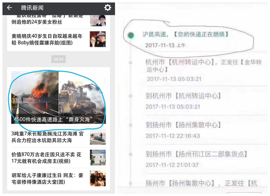Viewport: 270px width, 196px height.
Task: Tap the 胡军 family photo thumbnail
Action: point(98,178)
